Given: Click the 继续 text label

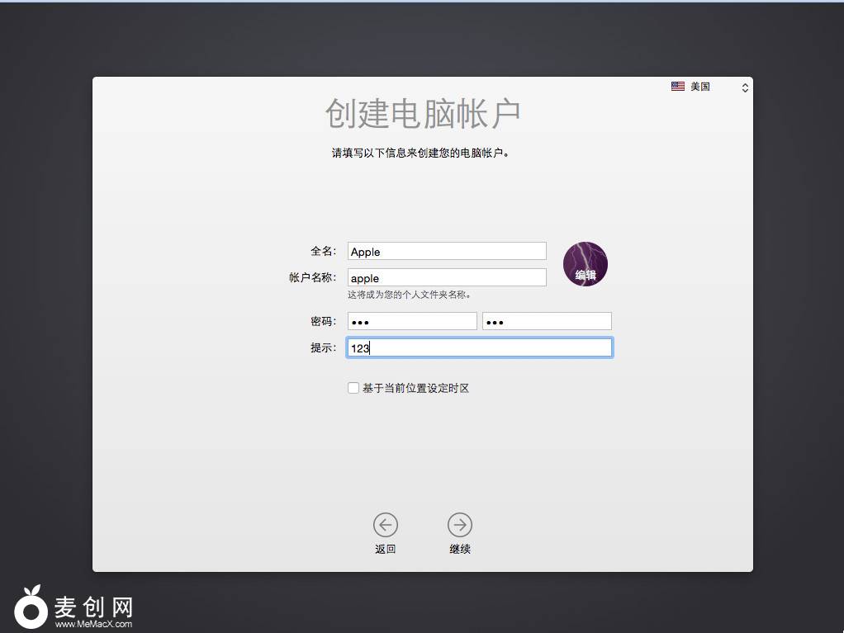Looking at the screenshot, I should click(460, 550).
